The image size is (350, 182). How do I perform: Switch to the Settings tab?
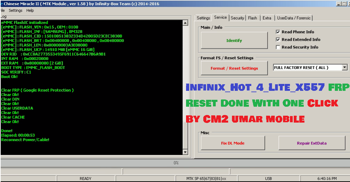click(x=203, y=18)
